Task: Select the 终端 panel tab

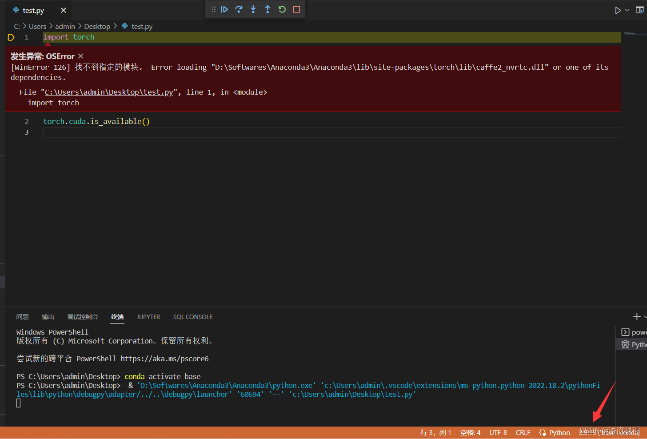Action: point(117,317)
